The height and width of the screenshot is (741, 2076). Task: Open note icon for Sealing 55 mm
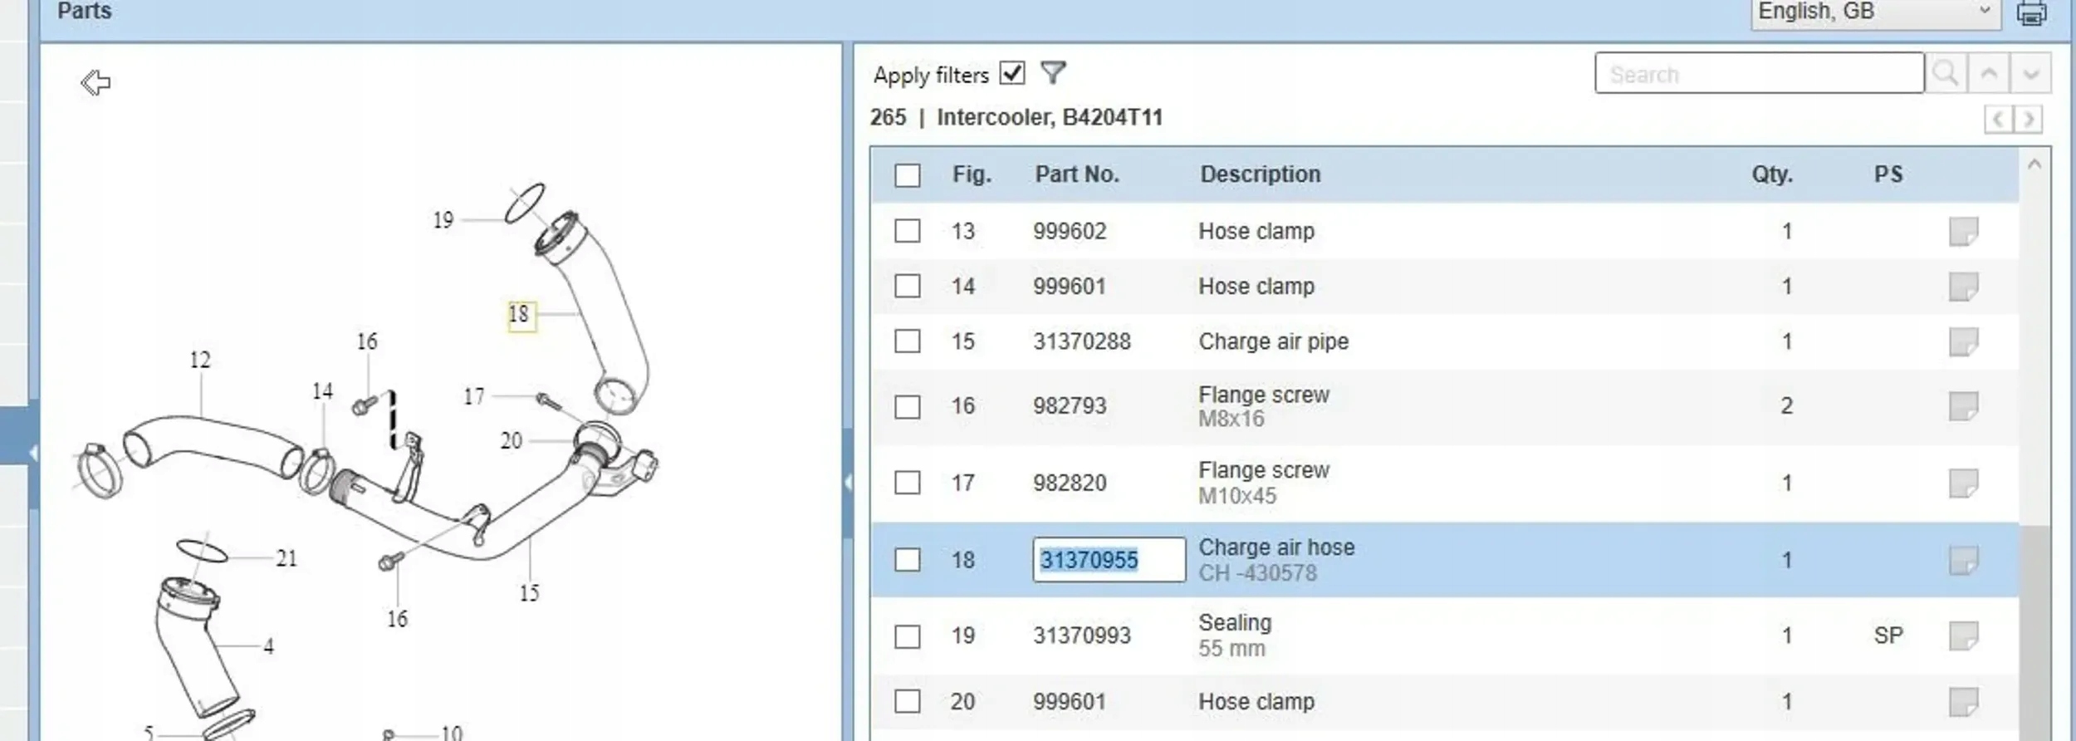click(1963, 636)
